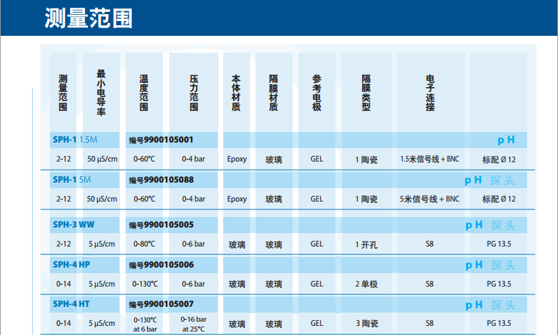The width and height of the screenshot is (558, 335).
Task: Click 0-14 range in the SPH-4 HT row
Action: (63, 323)
